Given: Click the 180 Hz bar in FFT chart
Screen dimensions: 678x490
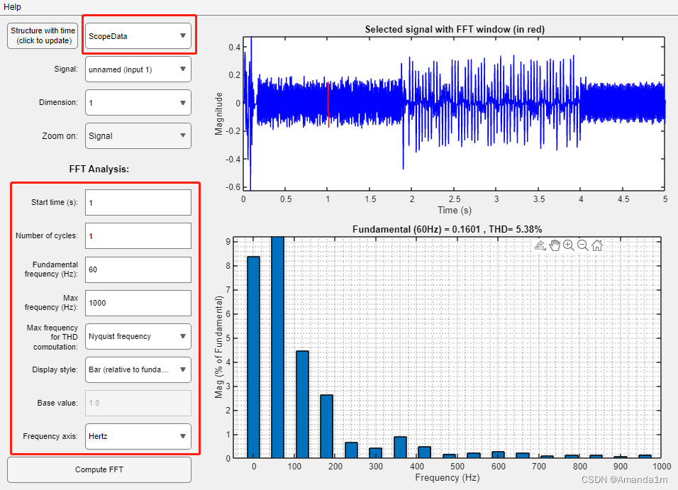Looking at the screenshot, I should click(x=326, y=426).
